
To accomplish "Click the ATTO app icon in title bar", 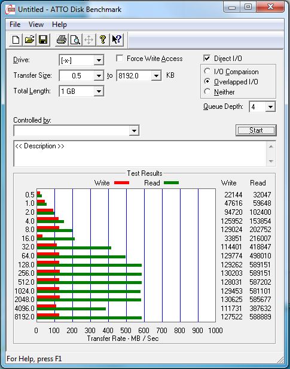I will 10,10.
